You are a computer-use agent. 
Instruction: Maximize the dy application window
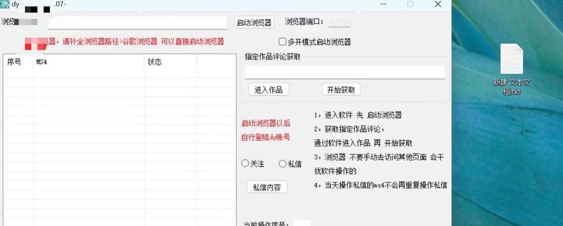[410, 4]
